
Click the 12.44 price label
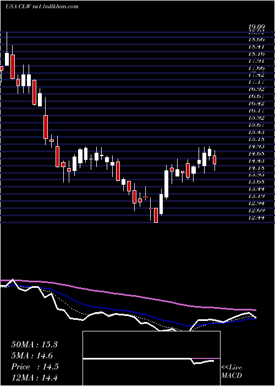256,217
